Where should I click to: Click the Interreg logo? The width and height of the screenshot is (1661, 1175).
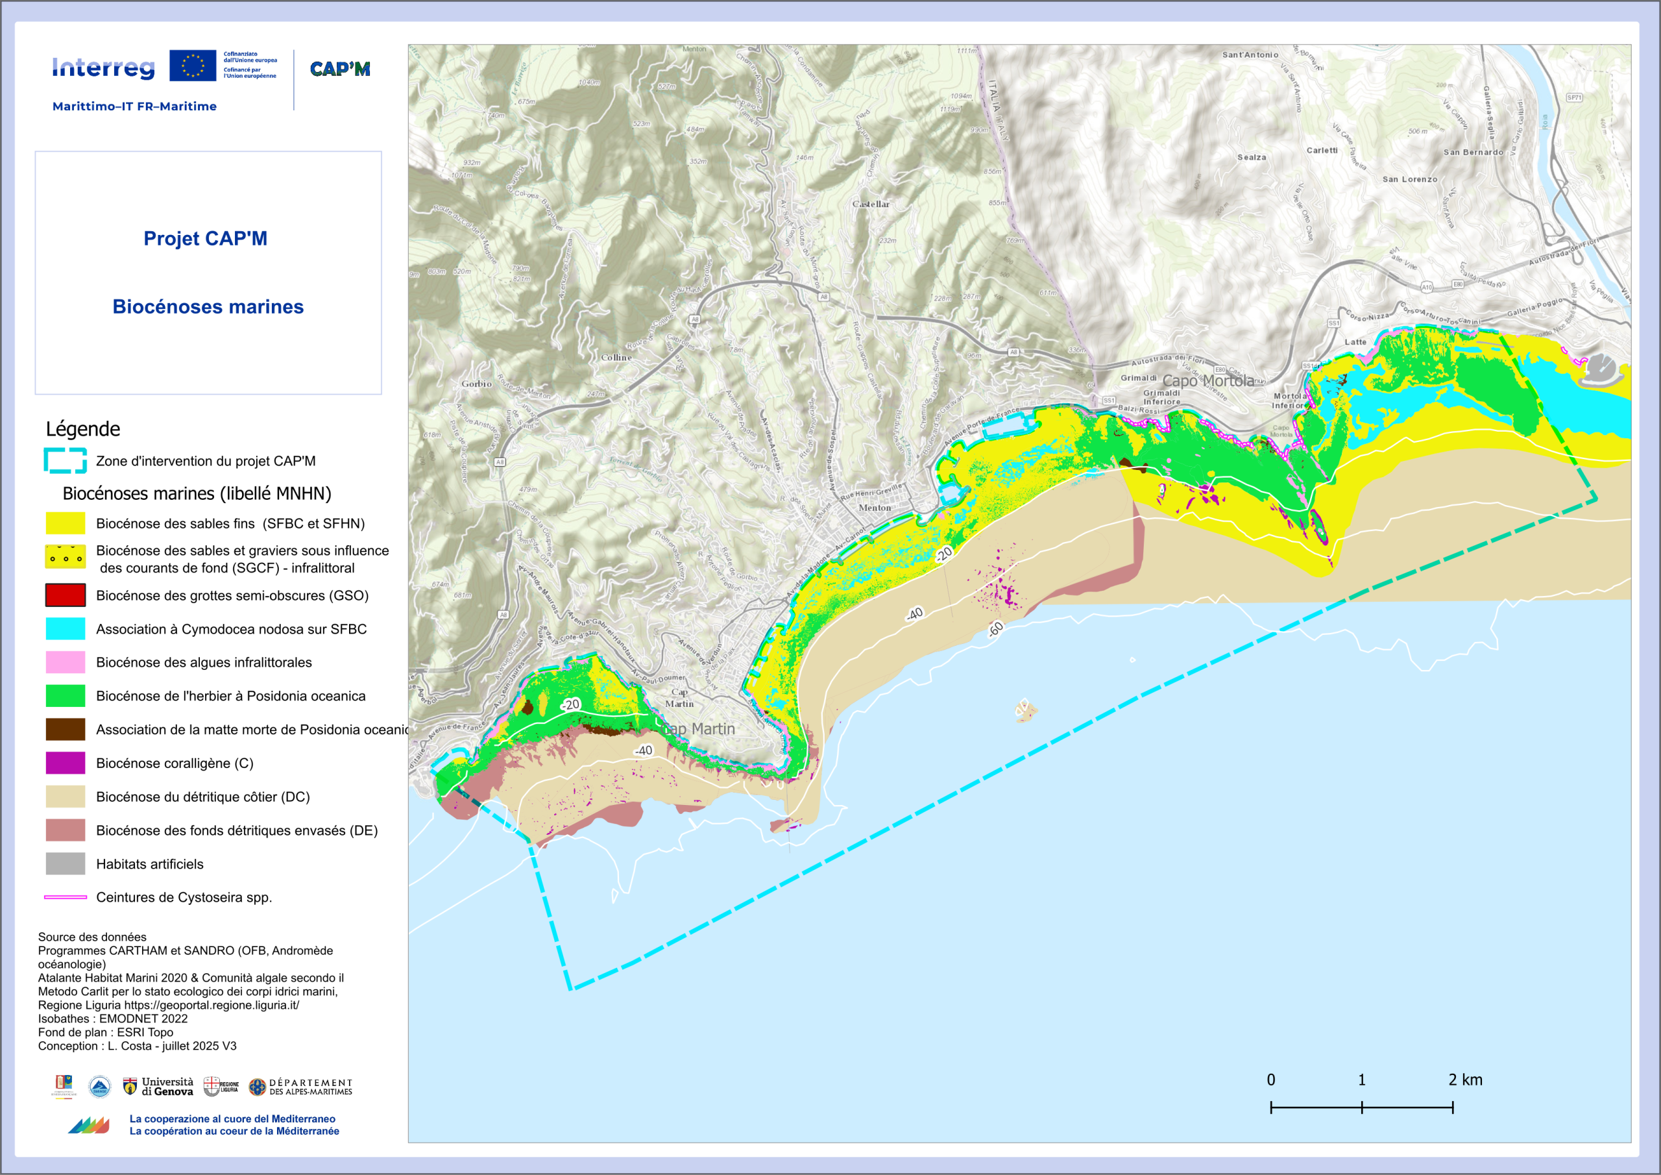103,68
